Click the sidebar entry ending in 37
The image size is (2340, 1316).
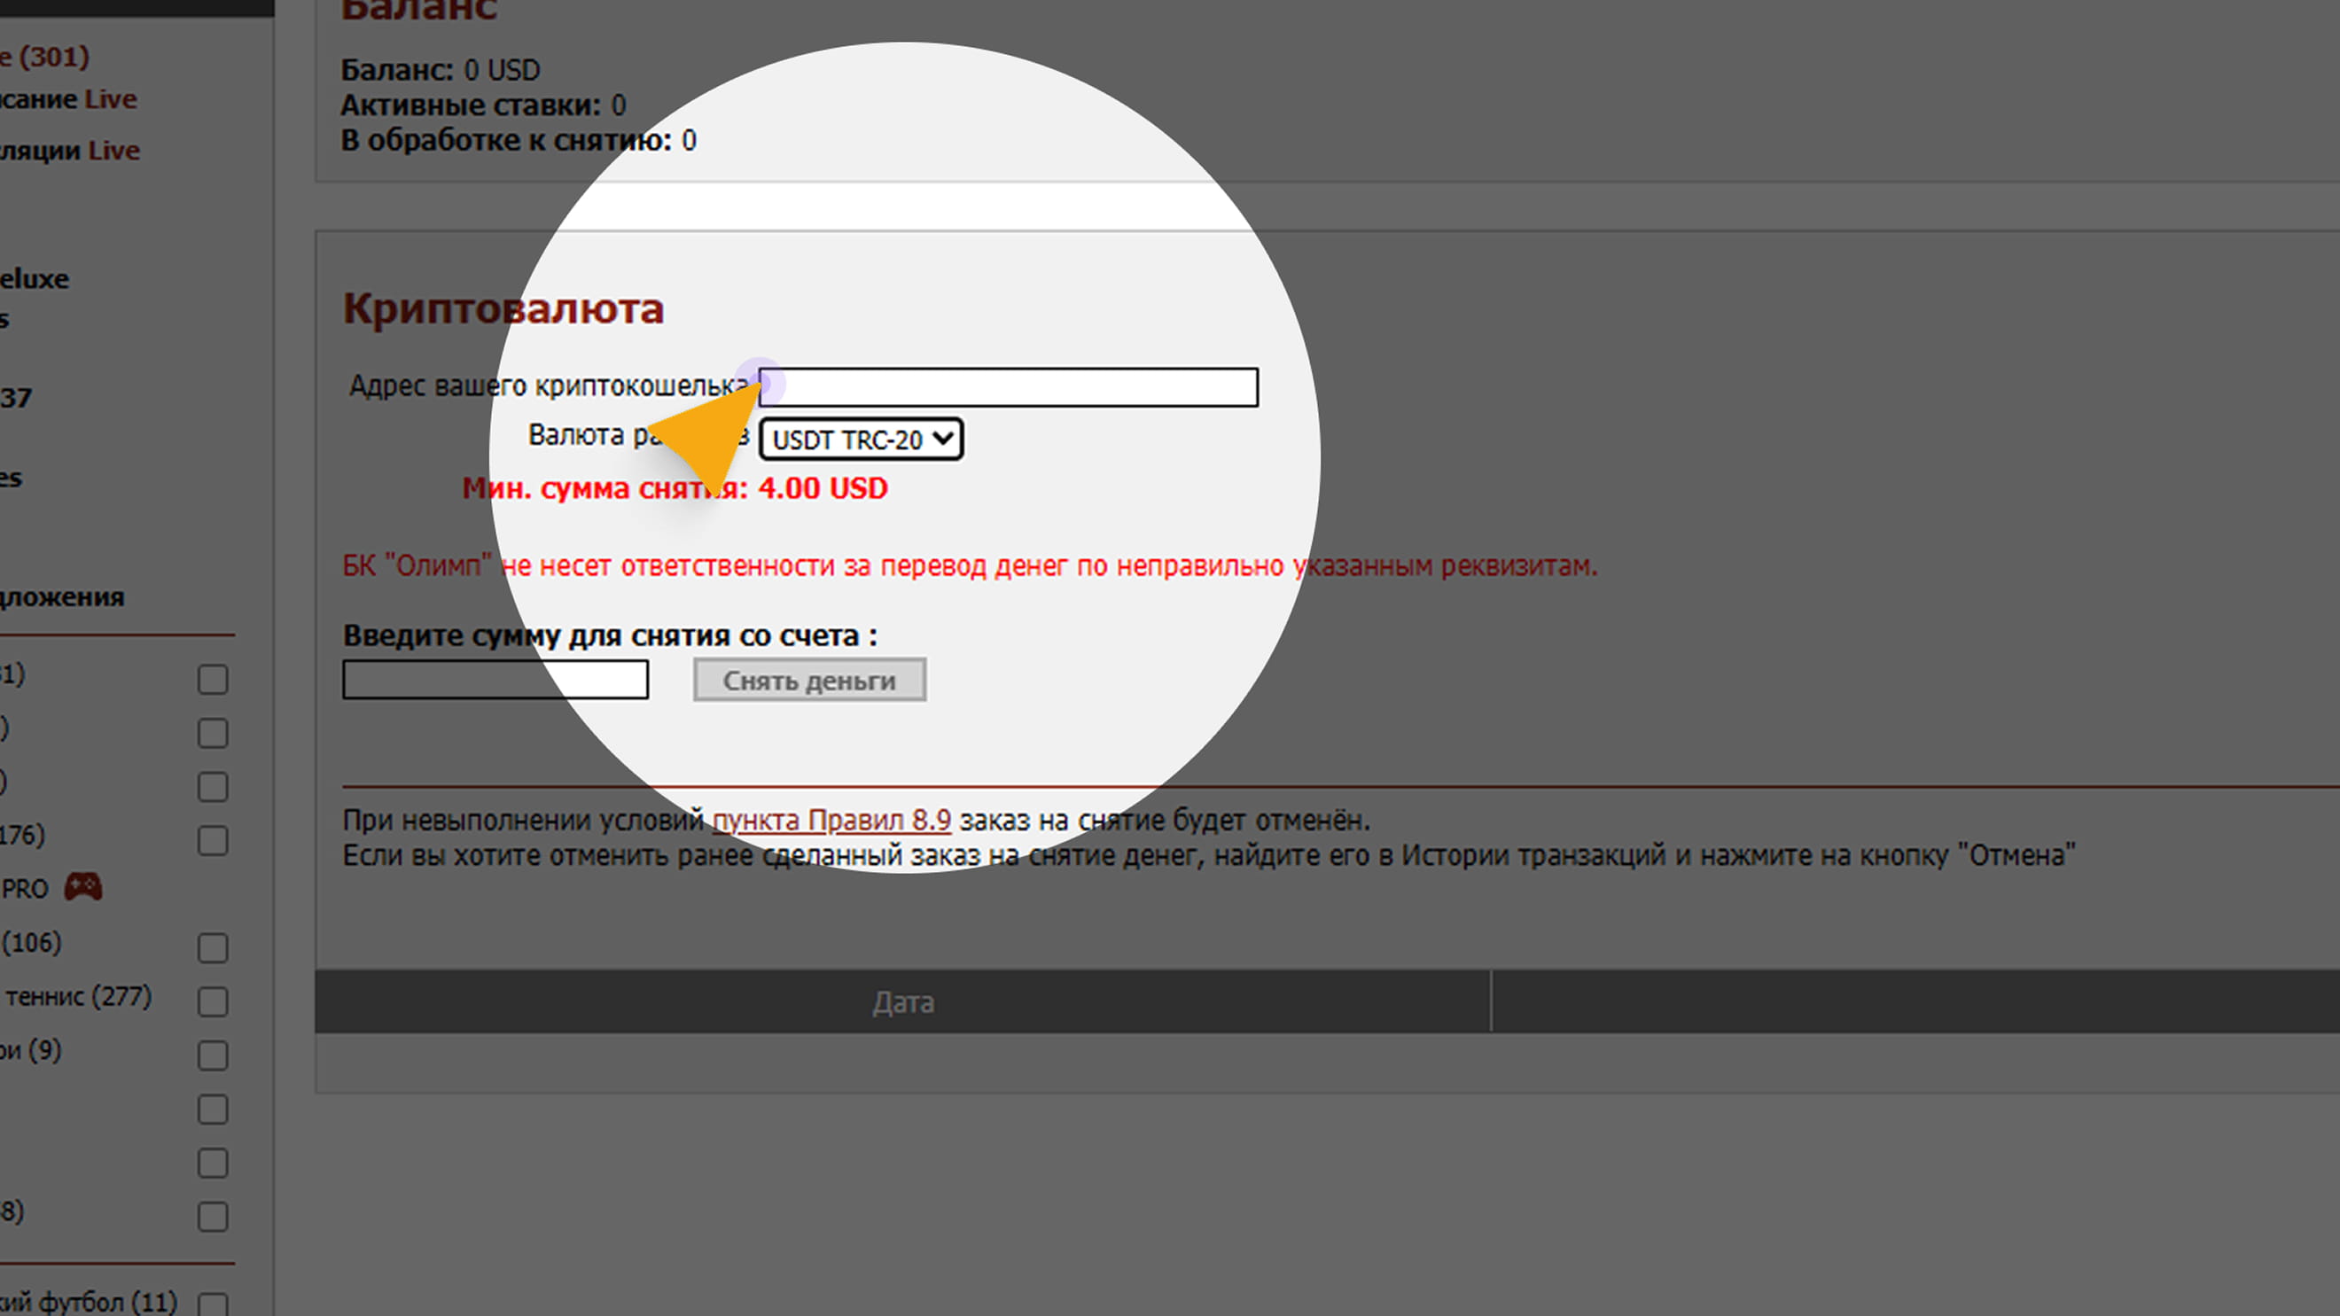click(15, 398)
